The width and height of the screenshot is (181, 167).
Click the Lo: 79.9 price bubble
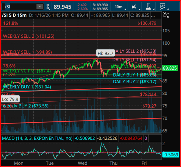[x=10, y=99]
